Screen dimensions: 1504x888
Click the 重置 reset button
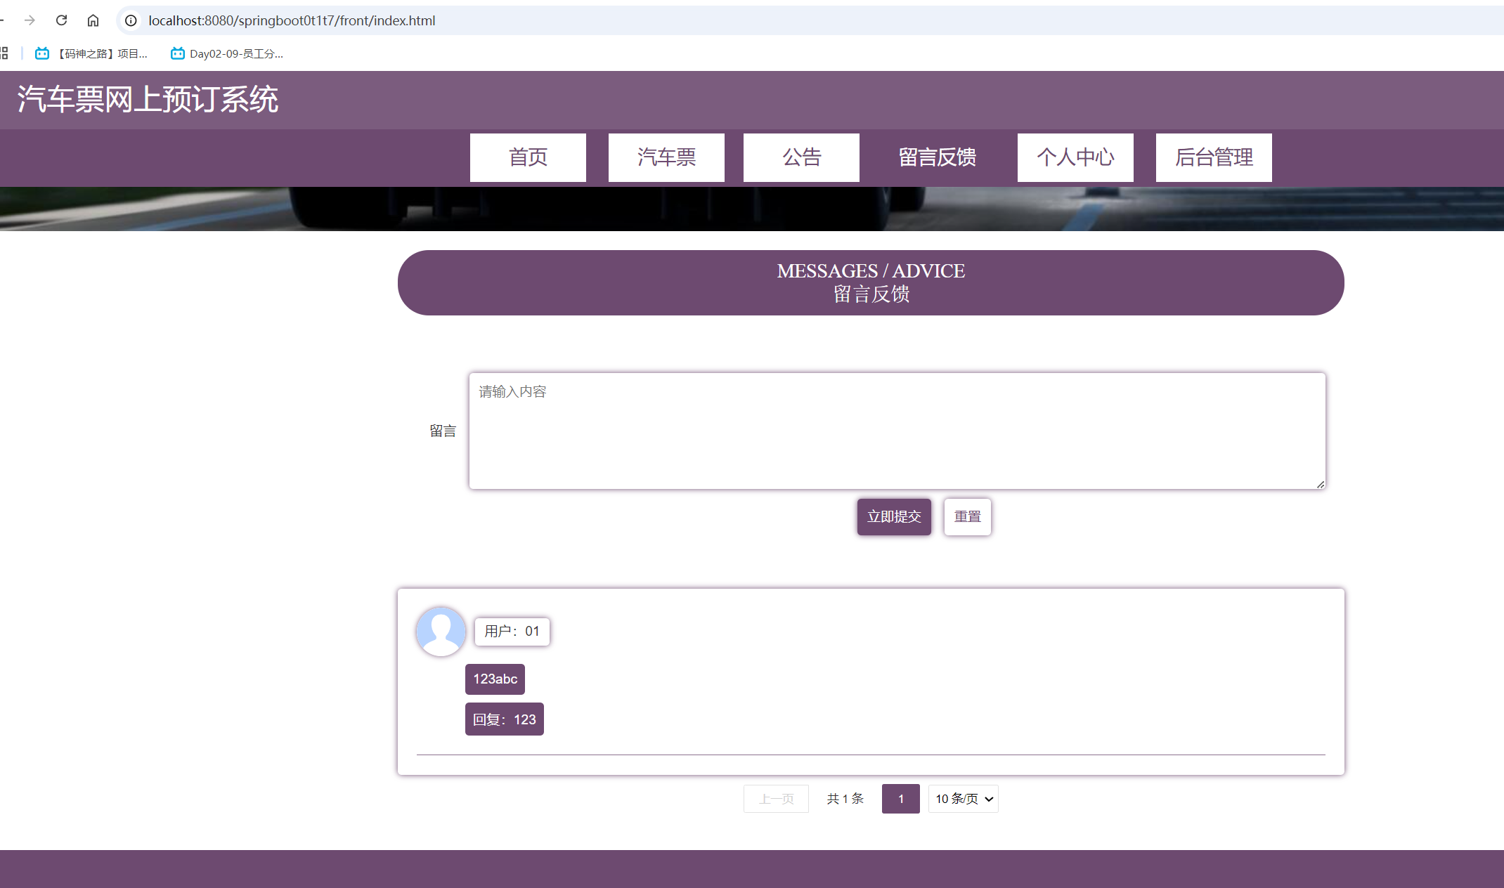(967, 516)
